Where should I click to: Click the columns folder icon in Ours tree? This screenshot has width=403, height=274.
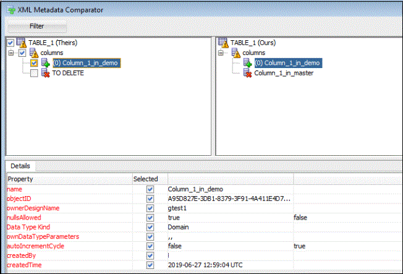click(x=235, y=53)
